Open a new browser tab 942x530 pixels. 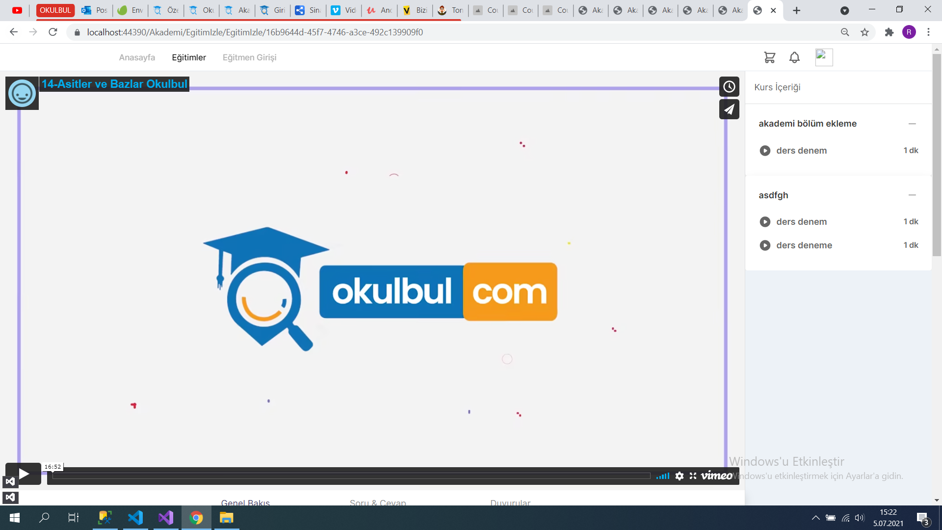pos(796,10)
